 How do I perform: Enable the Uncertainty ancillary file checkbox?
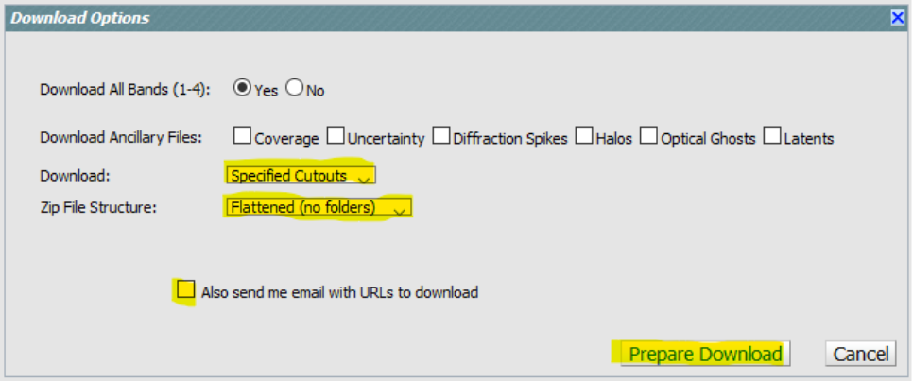click(336, 136)
